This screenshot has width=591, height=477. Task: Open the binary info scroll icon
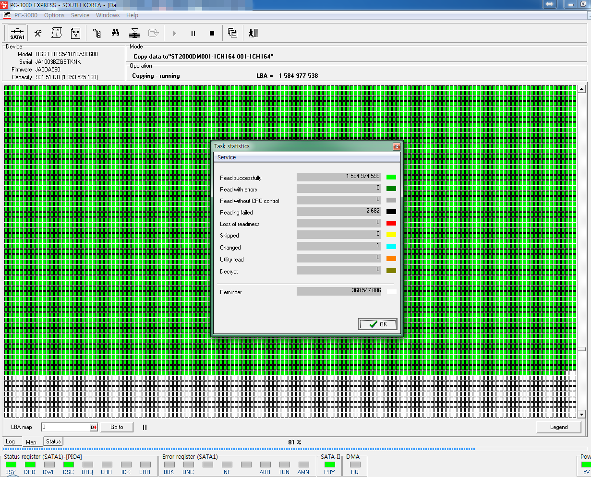click(57, 33)
